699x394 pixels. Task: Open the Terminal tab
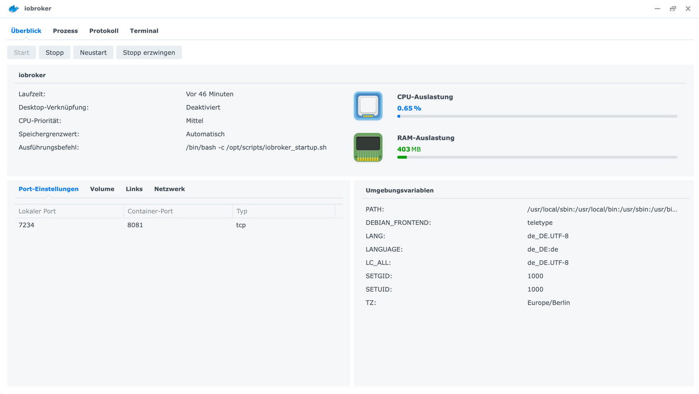pyautogui.click(x=144, y=31)
